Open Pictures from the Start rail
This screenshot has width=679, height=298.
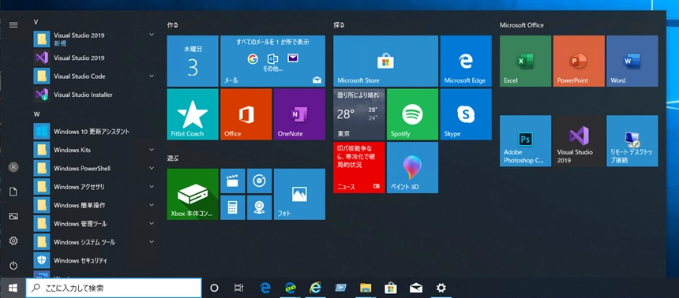coord(13,216)
